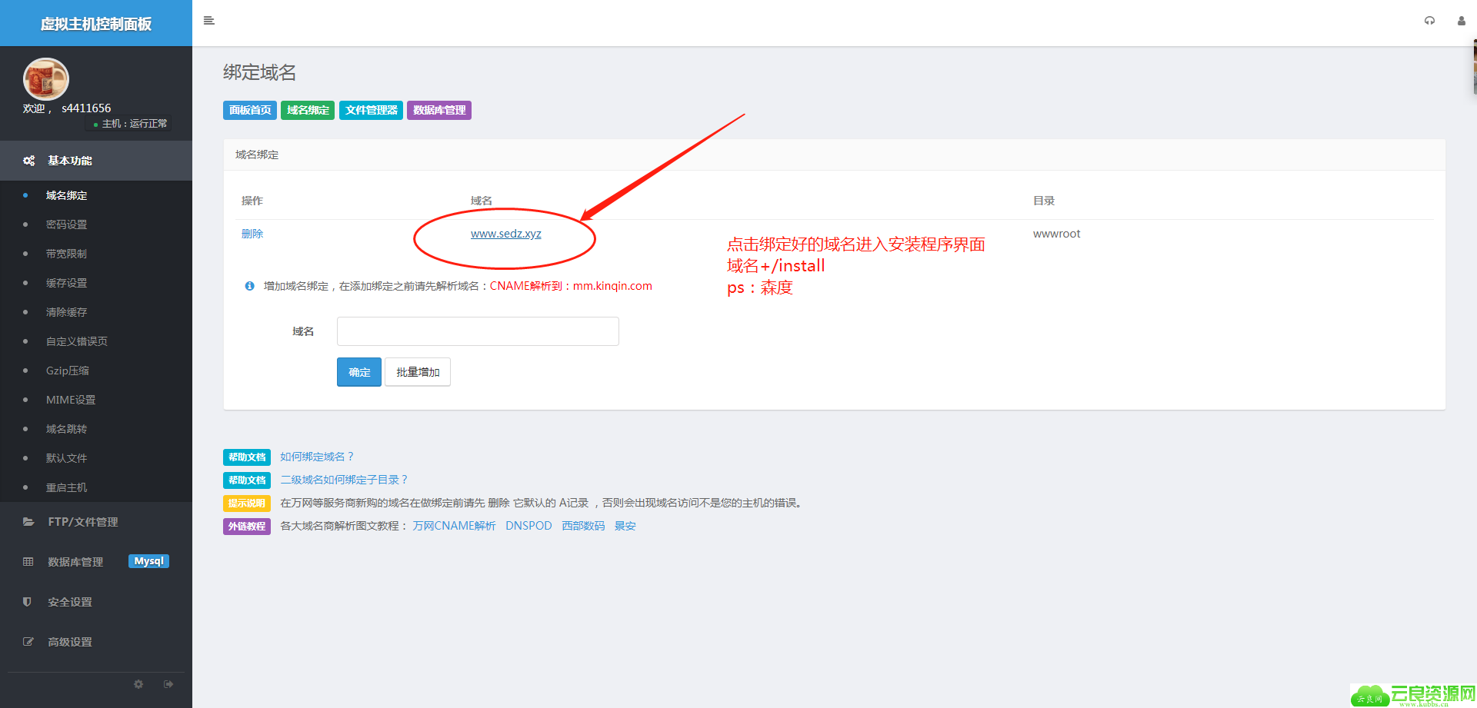Viewport: 1477px width, 708px height.
Task: Toggle the sidebar hamburger menu icon
Action: click(x=208, y=21)
